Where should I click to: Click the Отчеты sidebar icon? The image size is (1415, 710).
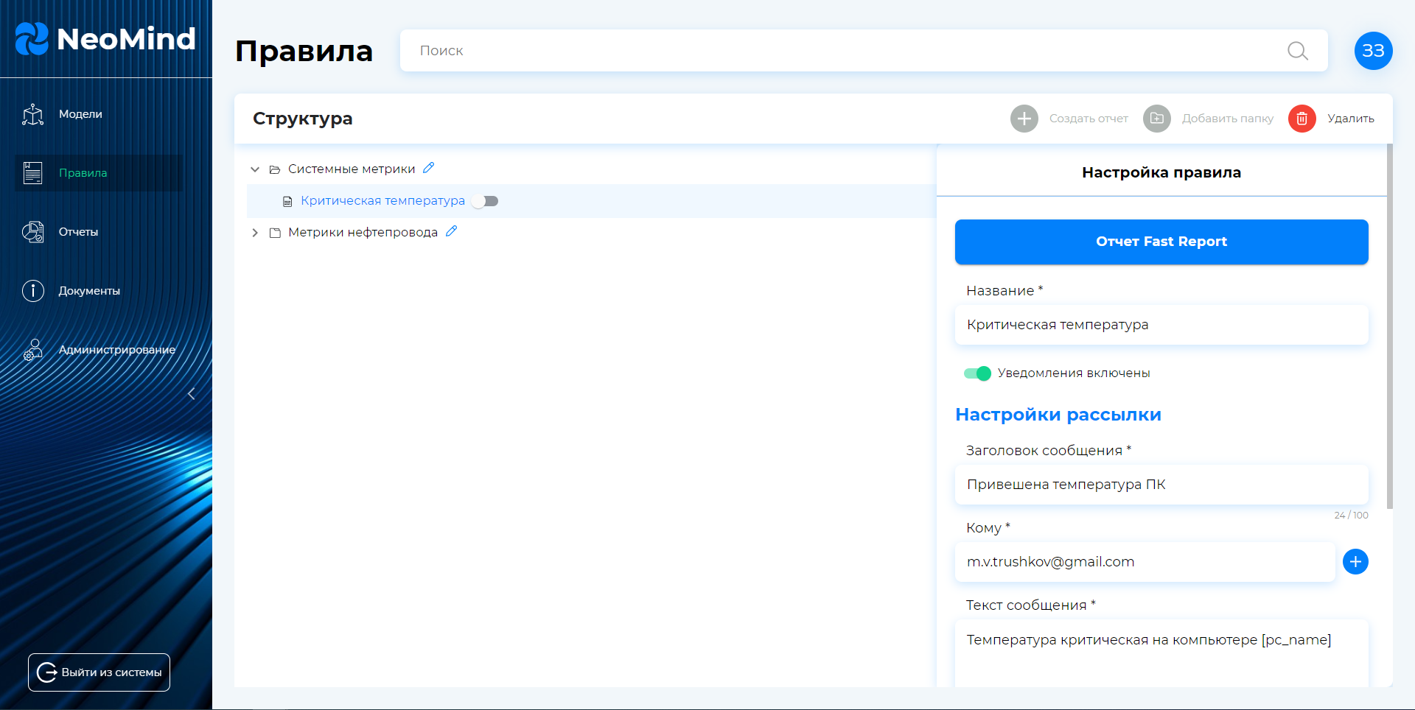(x=33, y=232)
